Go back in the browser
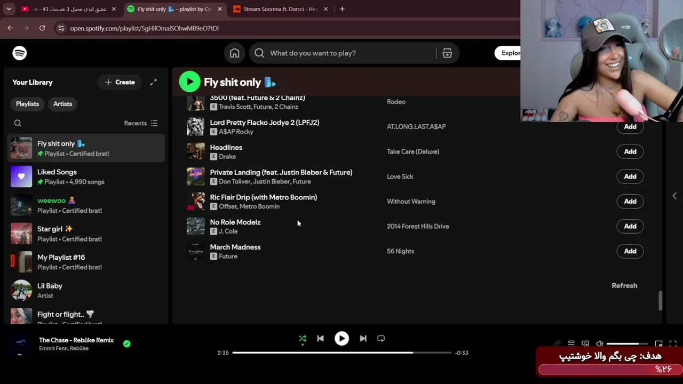683x384 pixels. point(10,28)
